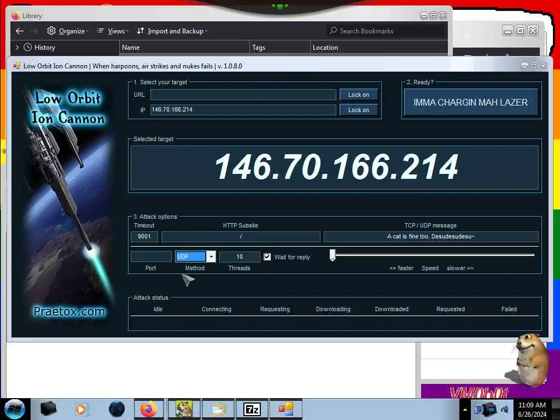Lock on to the URL target
Screen dimensions: 560x420
pos(359,95)
